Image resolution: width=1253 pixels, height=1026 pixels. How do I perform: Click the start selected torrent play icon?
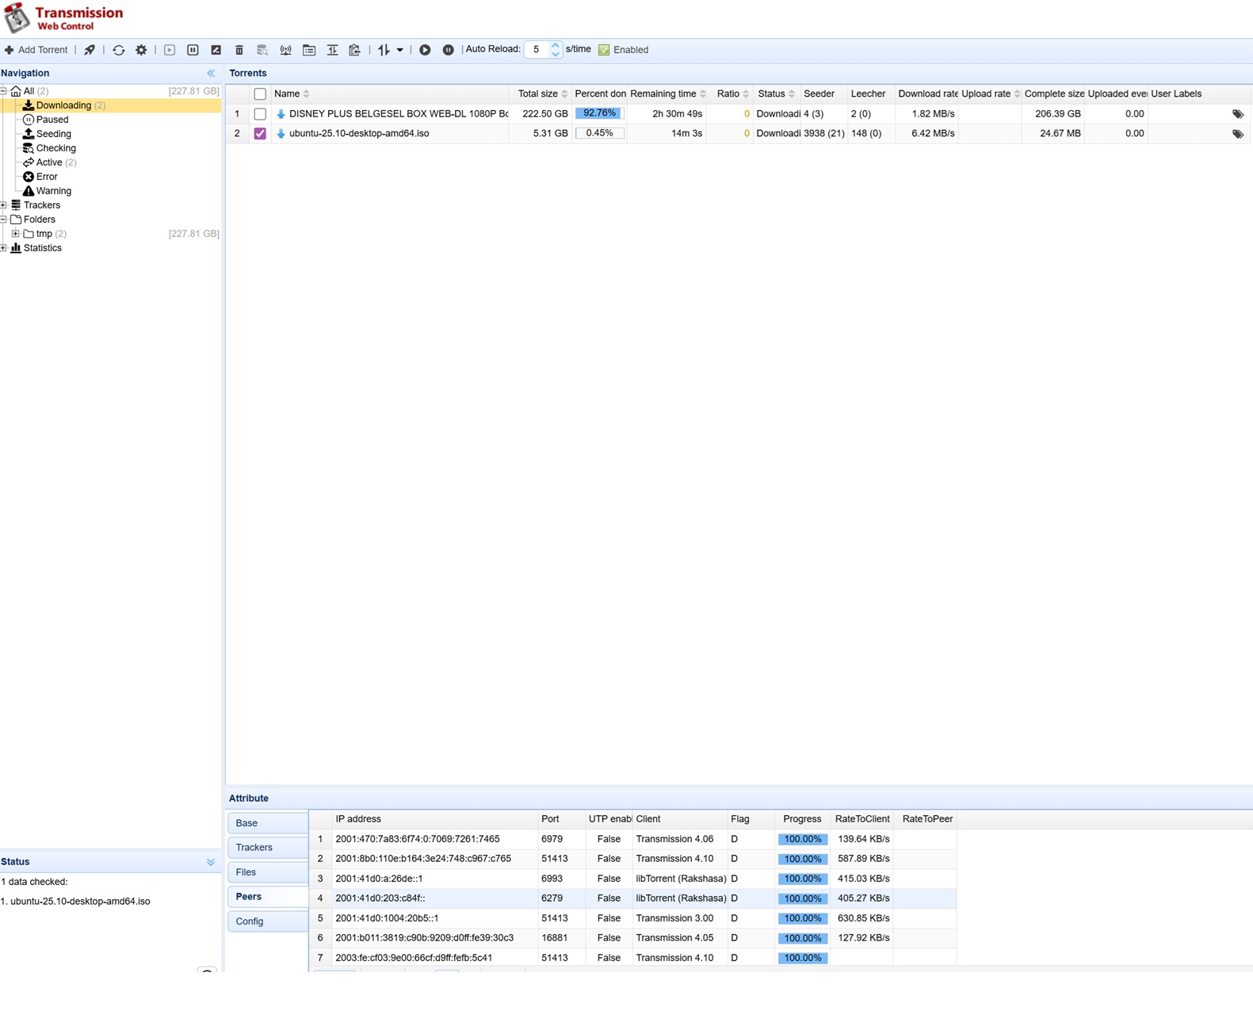coord(170,50)
